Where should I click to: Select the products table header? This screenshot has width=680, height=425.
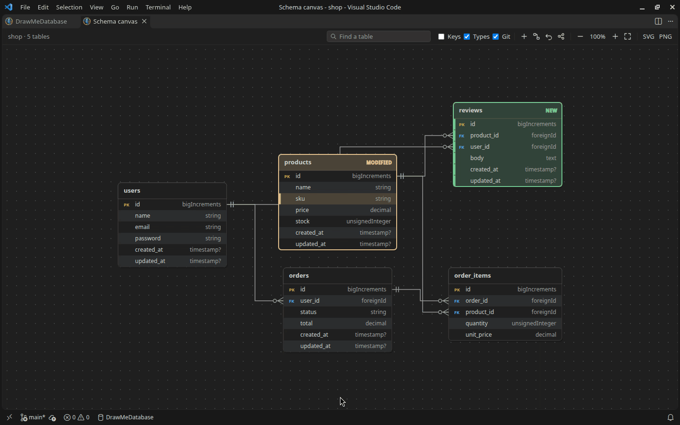coord(338,162)
